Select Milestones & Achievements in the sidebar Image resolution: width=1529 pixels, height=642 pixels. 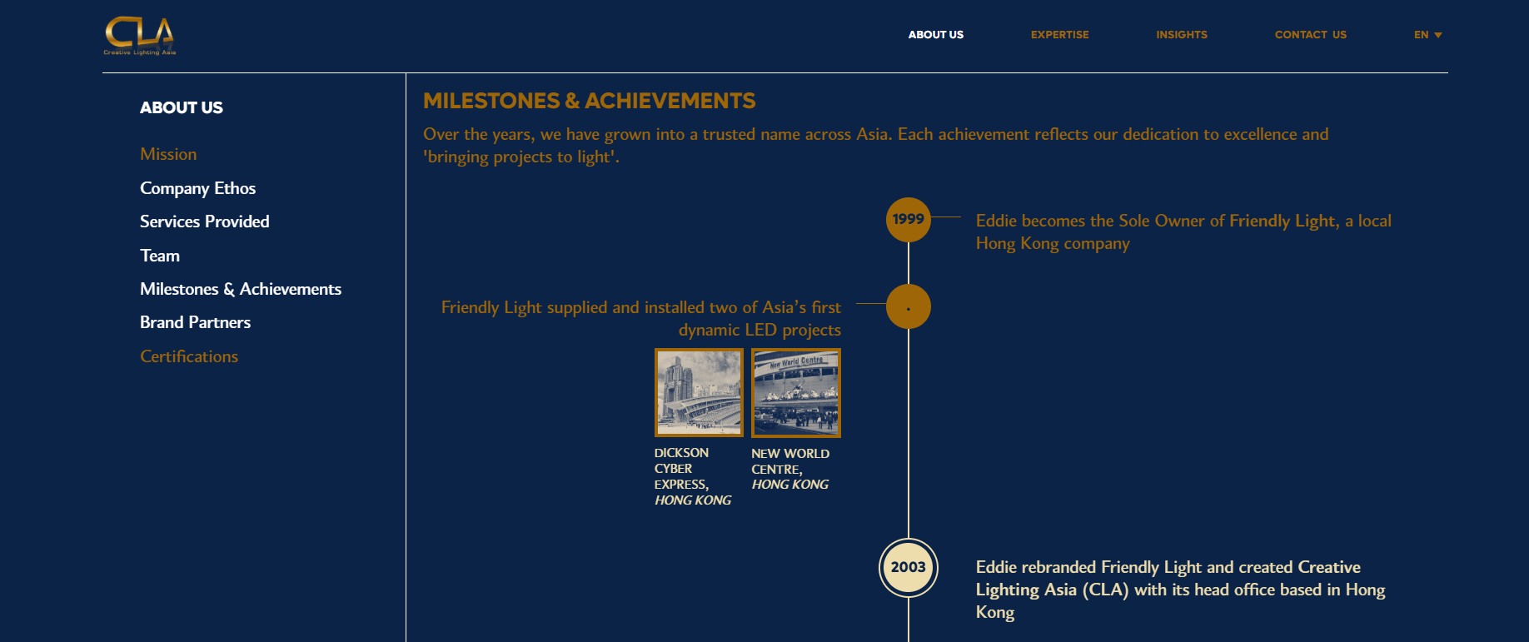click(x=241, y=289)
